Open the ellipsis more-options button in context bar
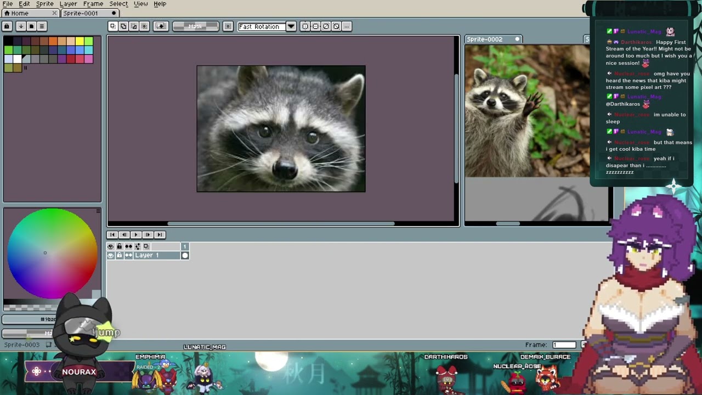 (347, 26)
